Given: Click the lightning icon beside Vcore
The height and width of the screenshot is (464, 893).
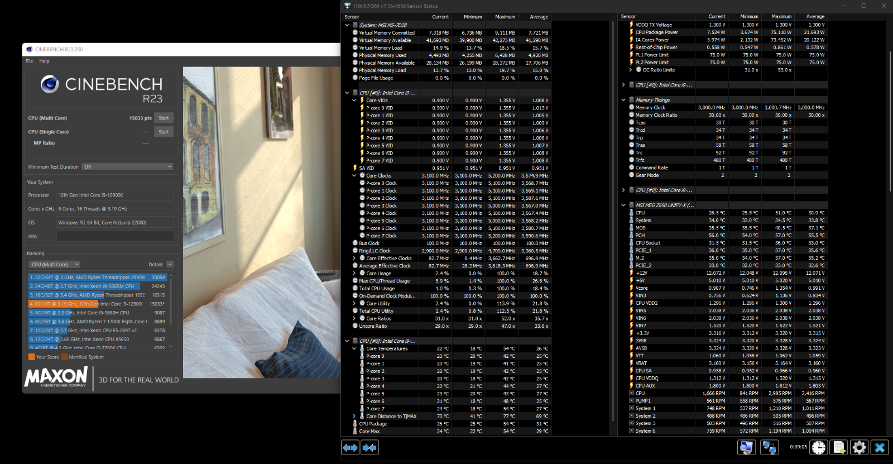Looking at the screenshot, I should (632, 288).
